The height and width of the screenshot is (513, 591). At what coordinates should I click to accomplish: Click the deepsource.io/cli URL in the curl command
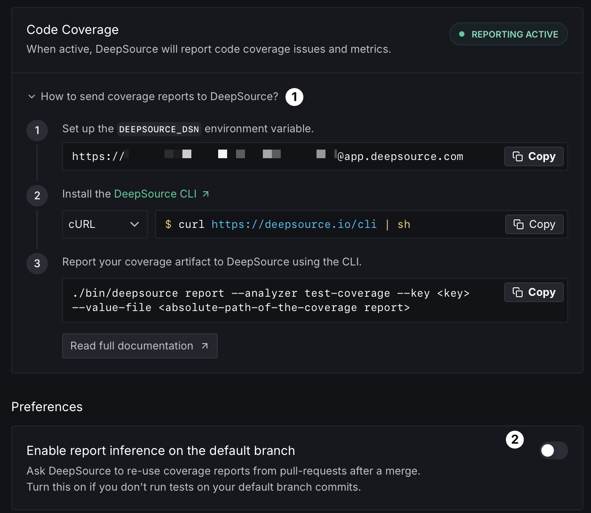[294, 224]
